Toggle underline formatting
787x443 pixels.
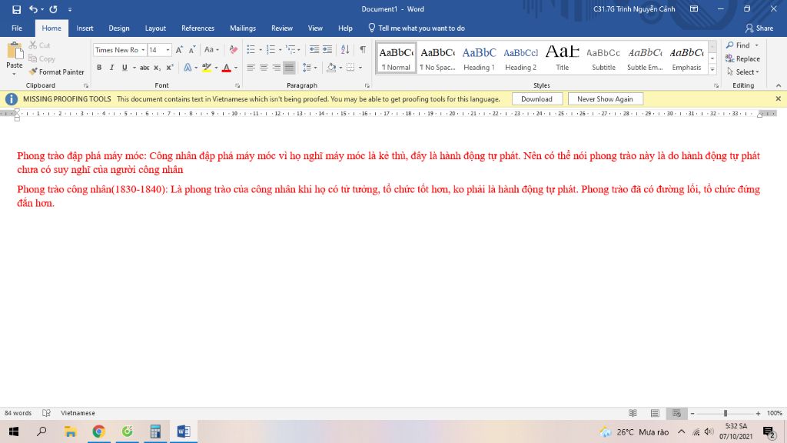[x=125, y=68]
